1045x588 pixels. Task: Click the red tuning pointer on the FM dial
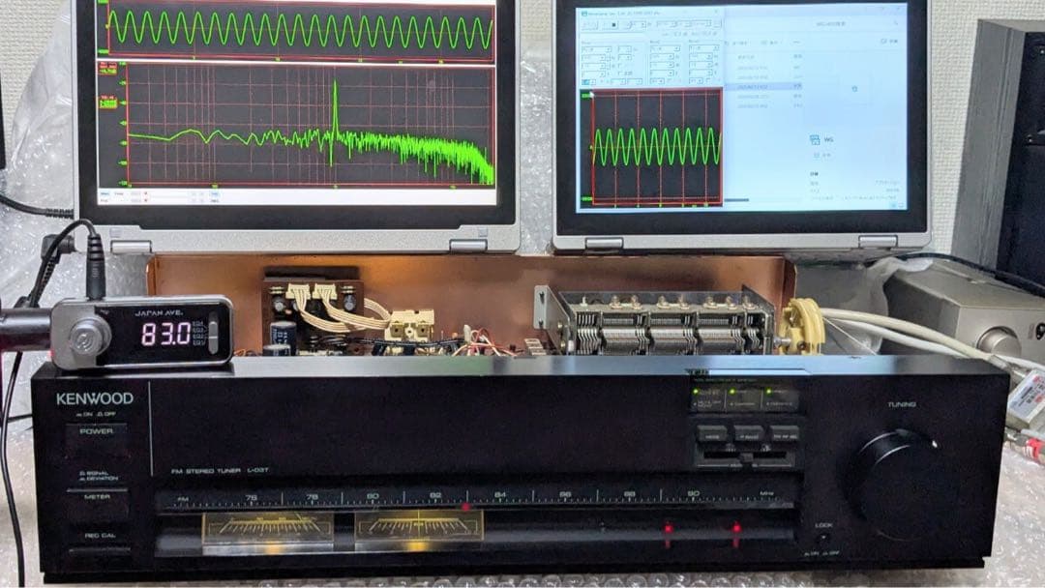point(465,506)
